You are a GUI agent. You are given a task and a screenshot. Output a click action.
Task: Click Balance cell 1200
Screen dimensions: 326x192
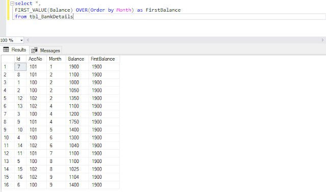77,114
